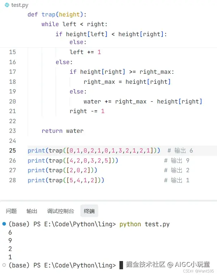This screenshot has width=217, height=275.
Task: Click the comment '# 输出 6'
Action: pyautogui.click(x=180, y=150)
